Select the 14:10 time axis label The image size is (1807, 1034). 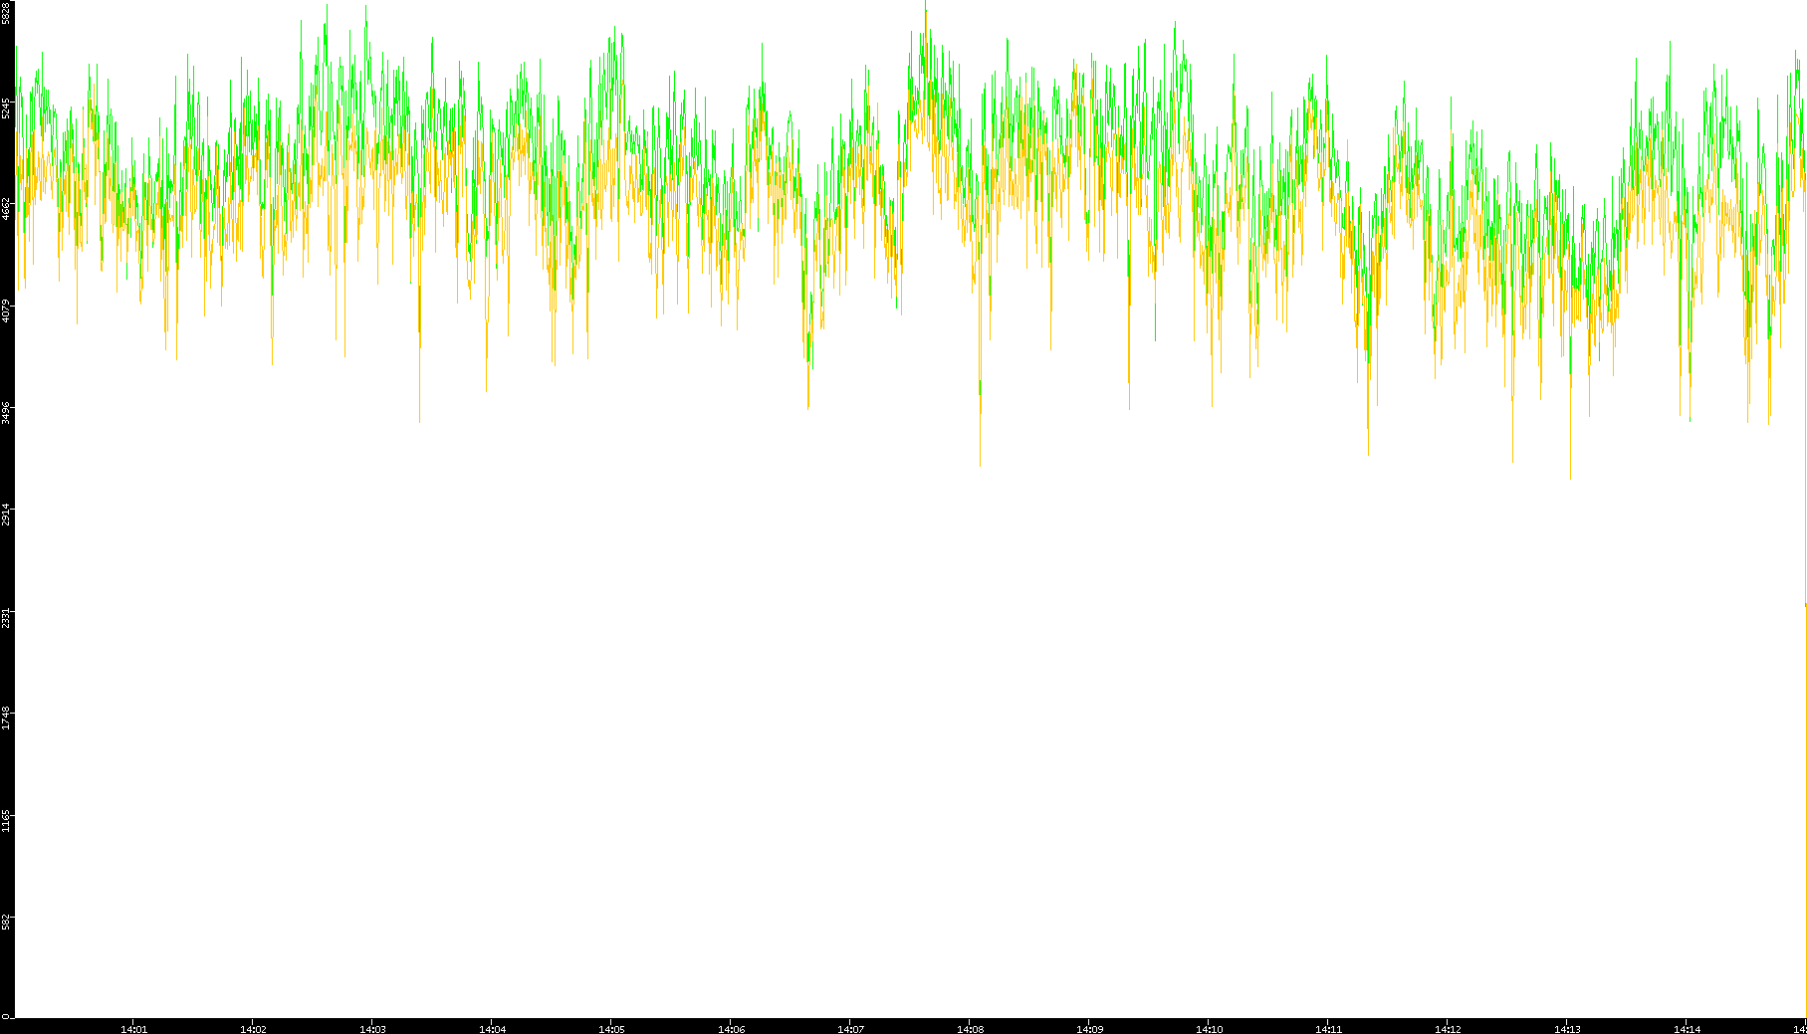point(1209,1028)
